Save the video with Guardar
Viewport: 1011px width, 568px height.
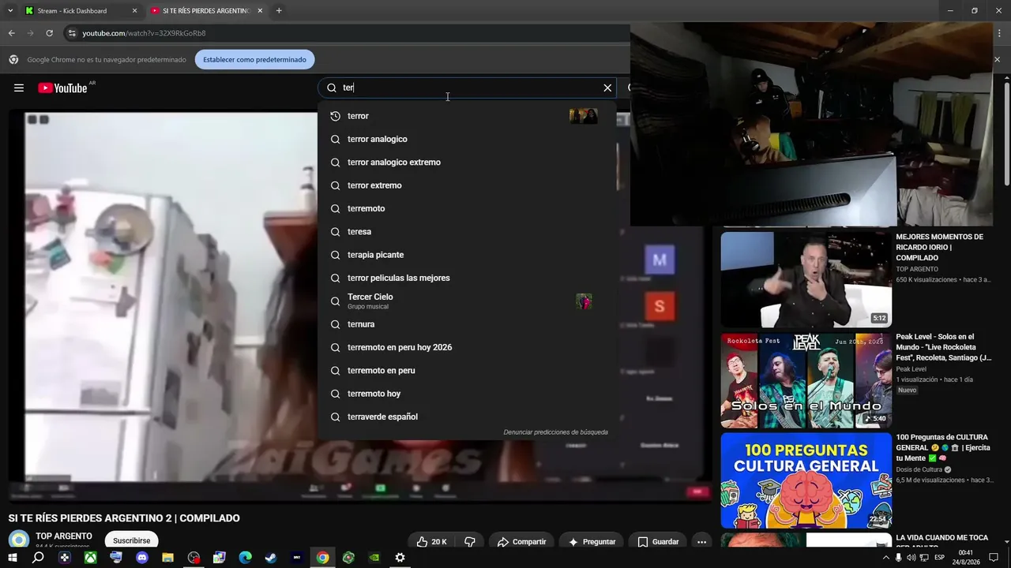(x=658, y=542)
